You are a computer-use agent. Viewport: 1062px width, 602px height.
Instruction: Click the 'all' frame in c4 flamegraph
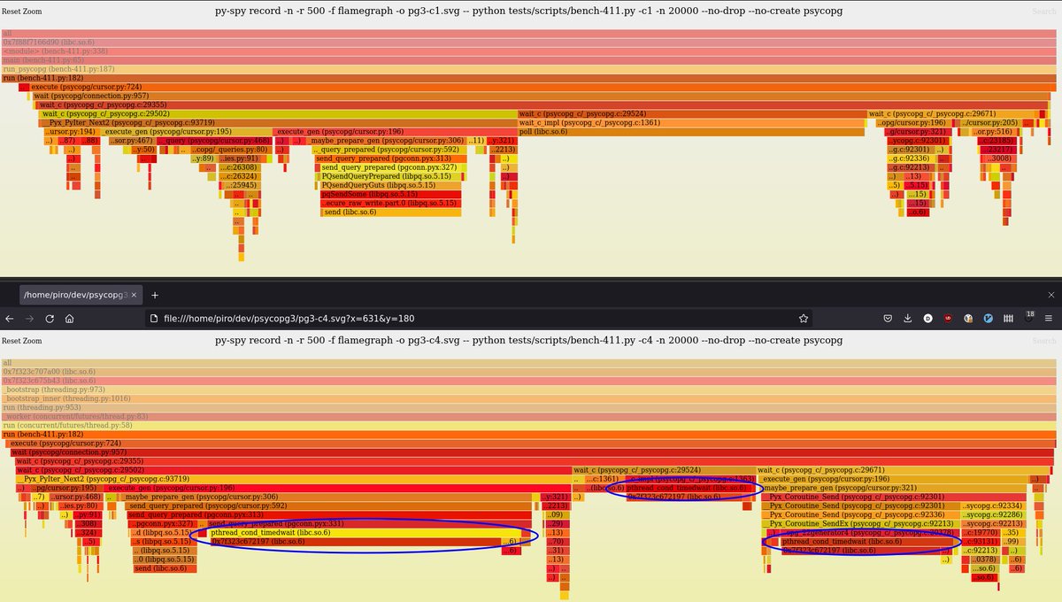[529, 362]
